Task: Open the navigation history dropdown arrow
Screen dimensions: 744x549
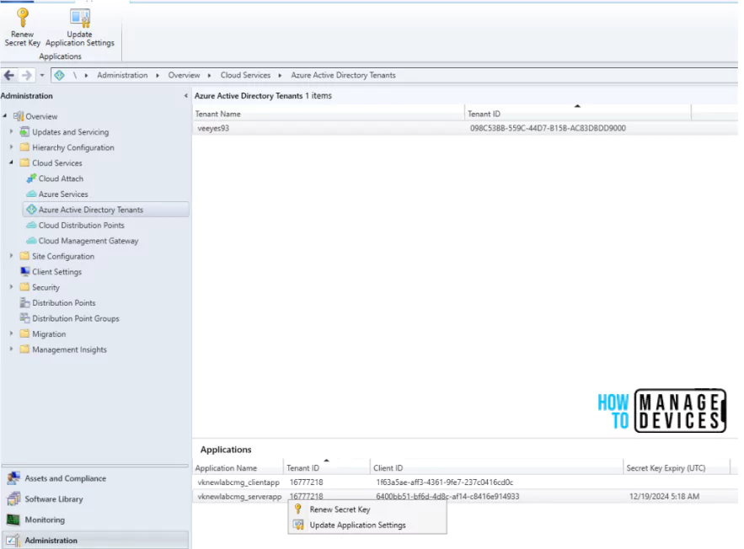Action: [x=42, y=75]
